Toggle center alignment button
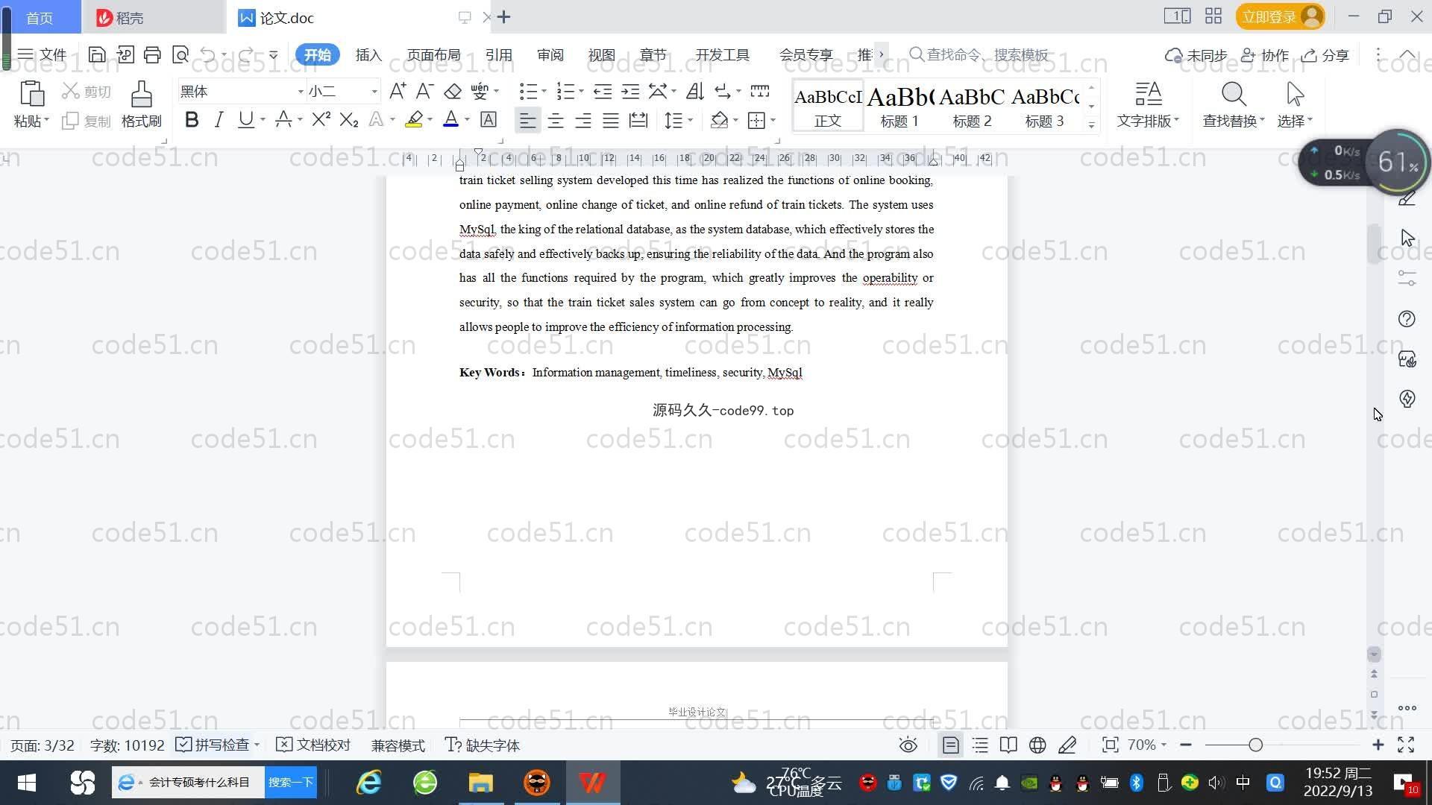Image resolution: width=1432 pixels, height=805 pixels. point(556,120)
